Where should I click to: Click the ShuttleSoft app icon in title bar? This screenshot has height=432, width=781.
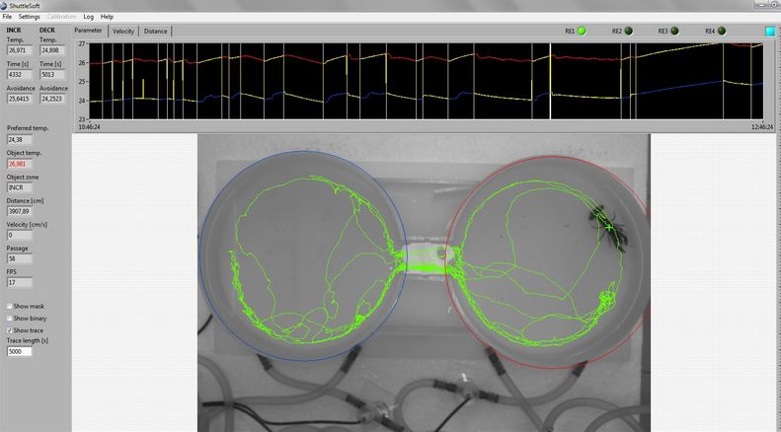coord(6,5)
